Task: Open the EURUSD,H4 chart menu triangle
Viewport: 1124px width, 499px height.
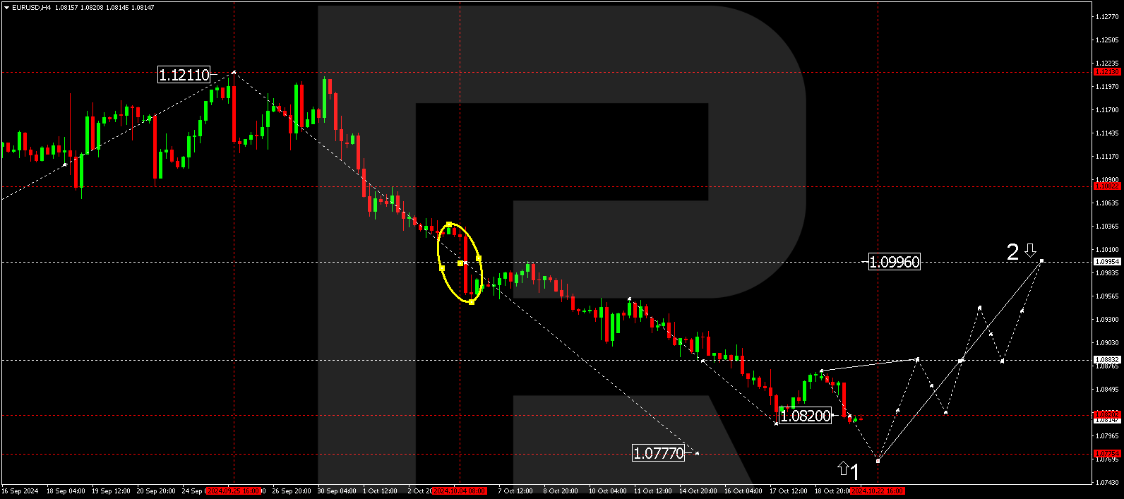Action: tap(6, 7)
